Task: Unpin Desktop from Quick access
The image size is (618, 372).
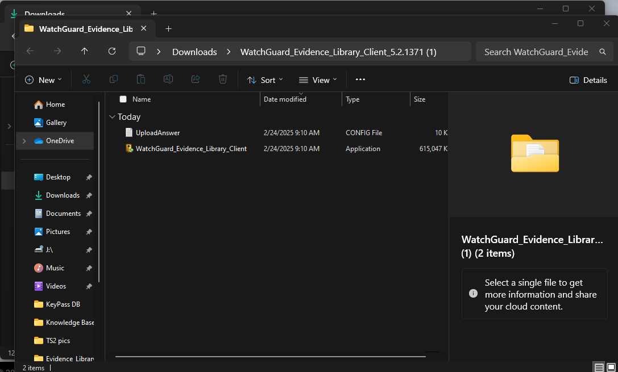Action: [x=89, y=177]
